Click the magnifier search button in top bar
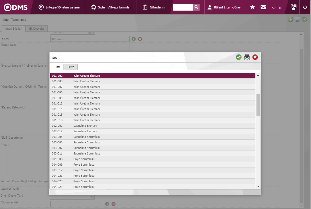Image resolution: width=311 pixels, height=209 pixels. tap(196, 7)
